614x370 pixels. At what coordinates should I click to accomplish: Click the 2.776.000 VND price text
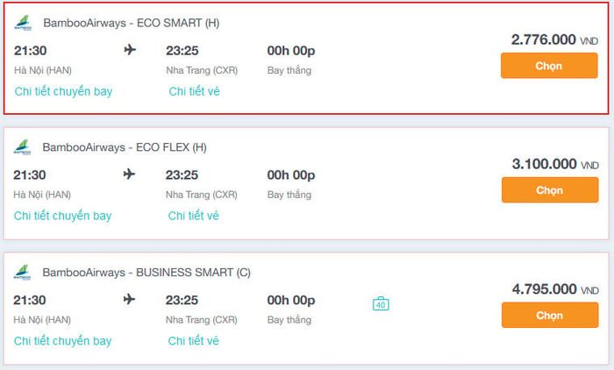(554, 40)
